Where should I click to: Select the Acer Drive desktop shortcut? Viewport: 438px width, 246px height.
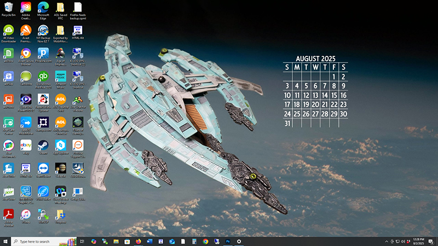9,170
